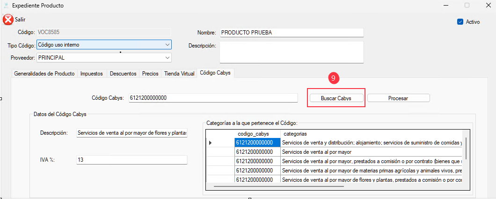Switch to Generalidades de Producto tab
496x199 pixels.
tap(44, 74)
